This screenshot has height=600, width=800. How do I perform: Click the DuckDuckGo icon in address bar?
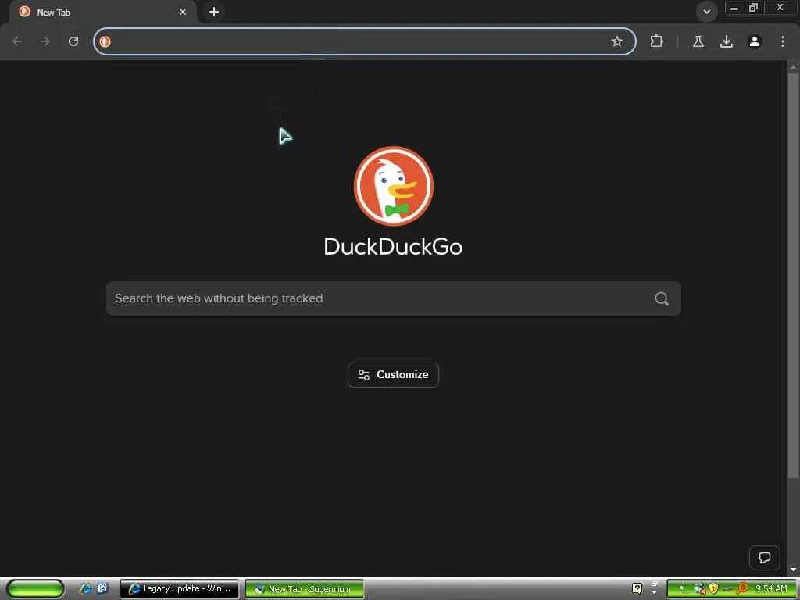pos(105,42)
